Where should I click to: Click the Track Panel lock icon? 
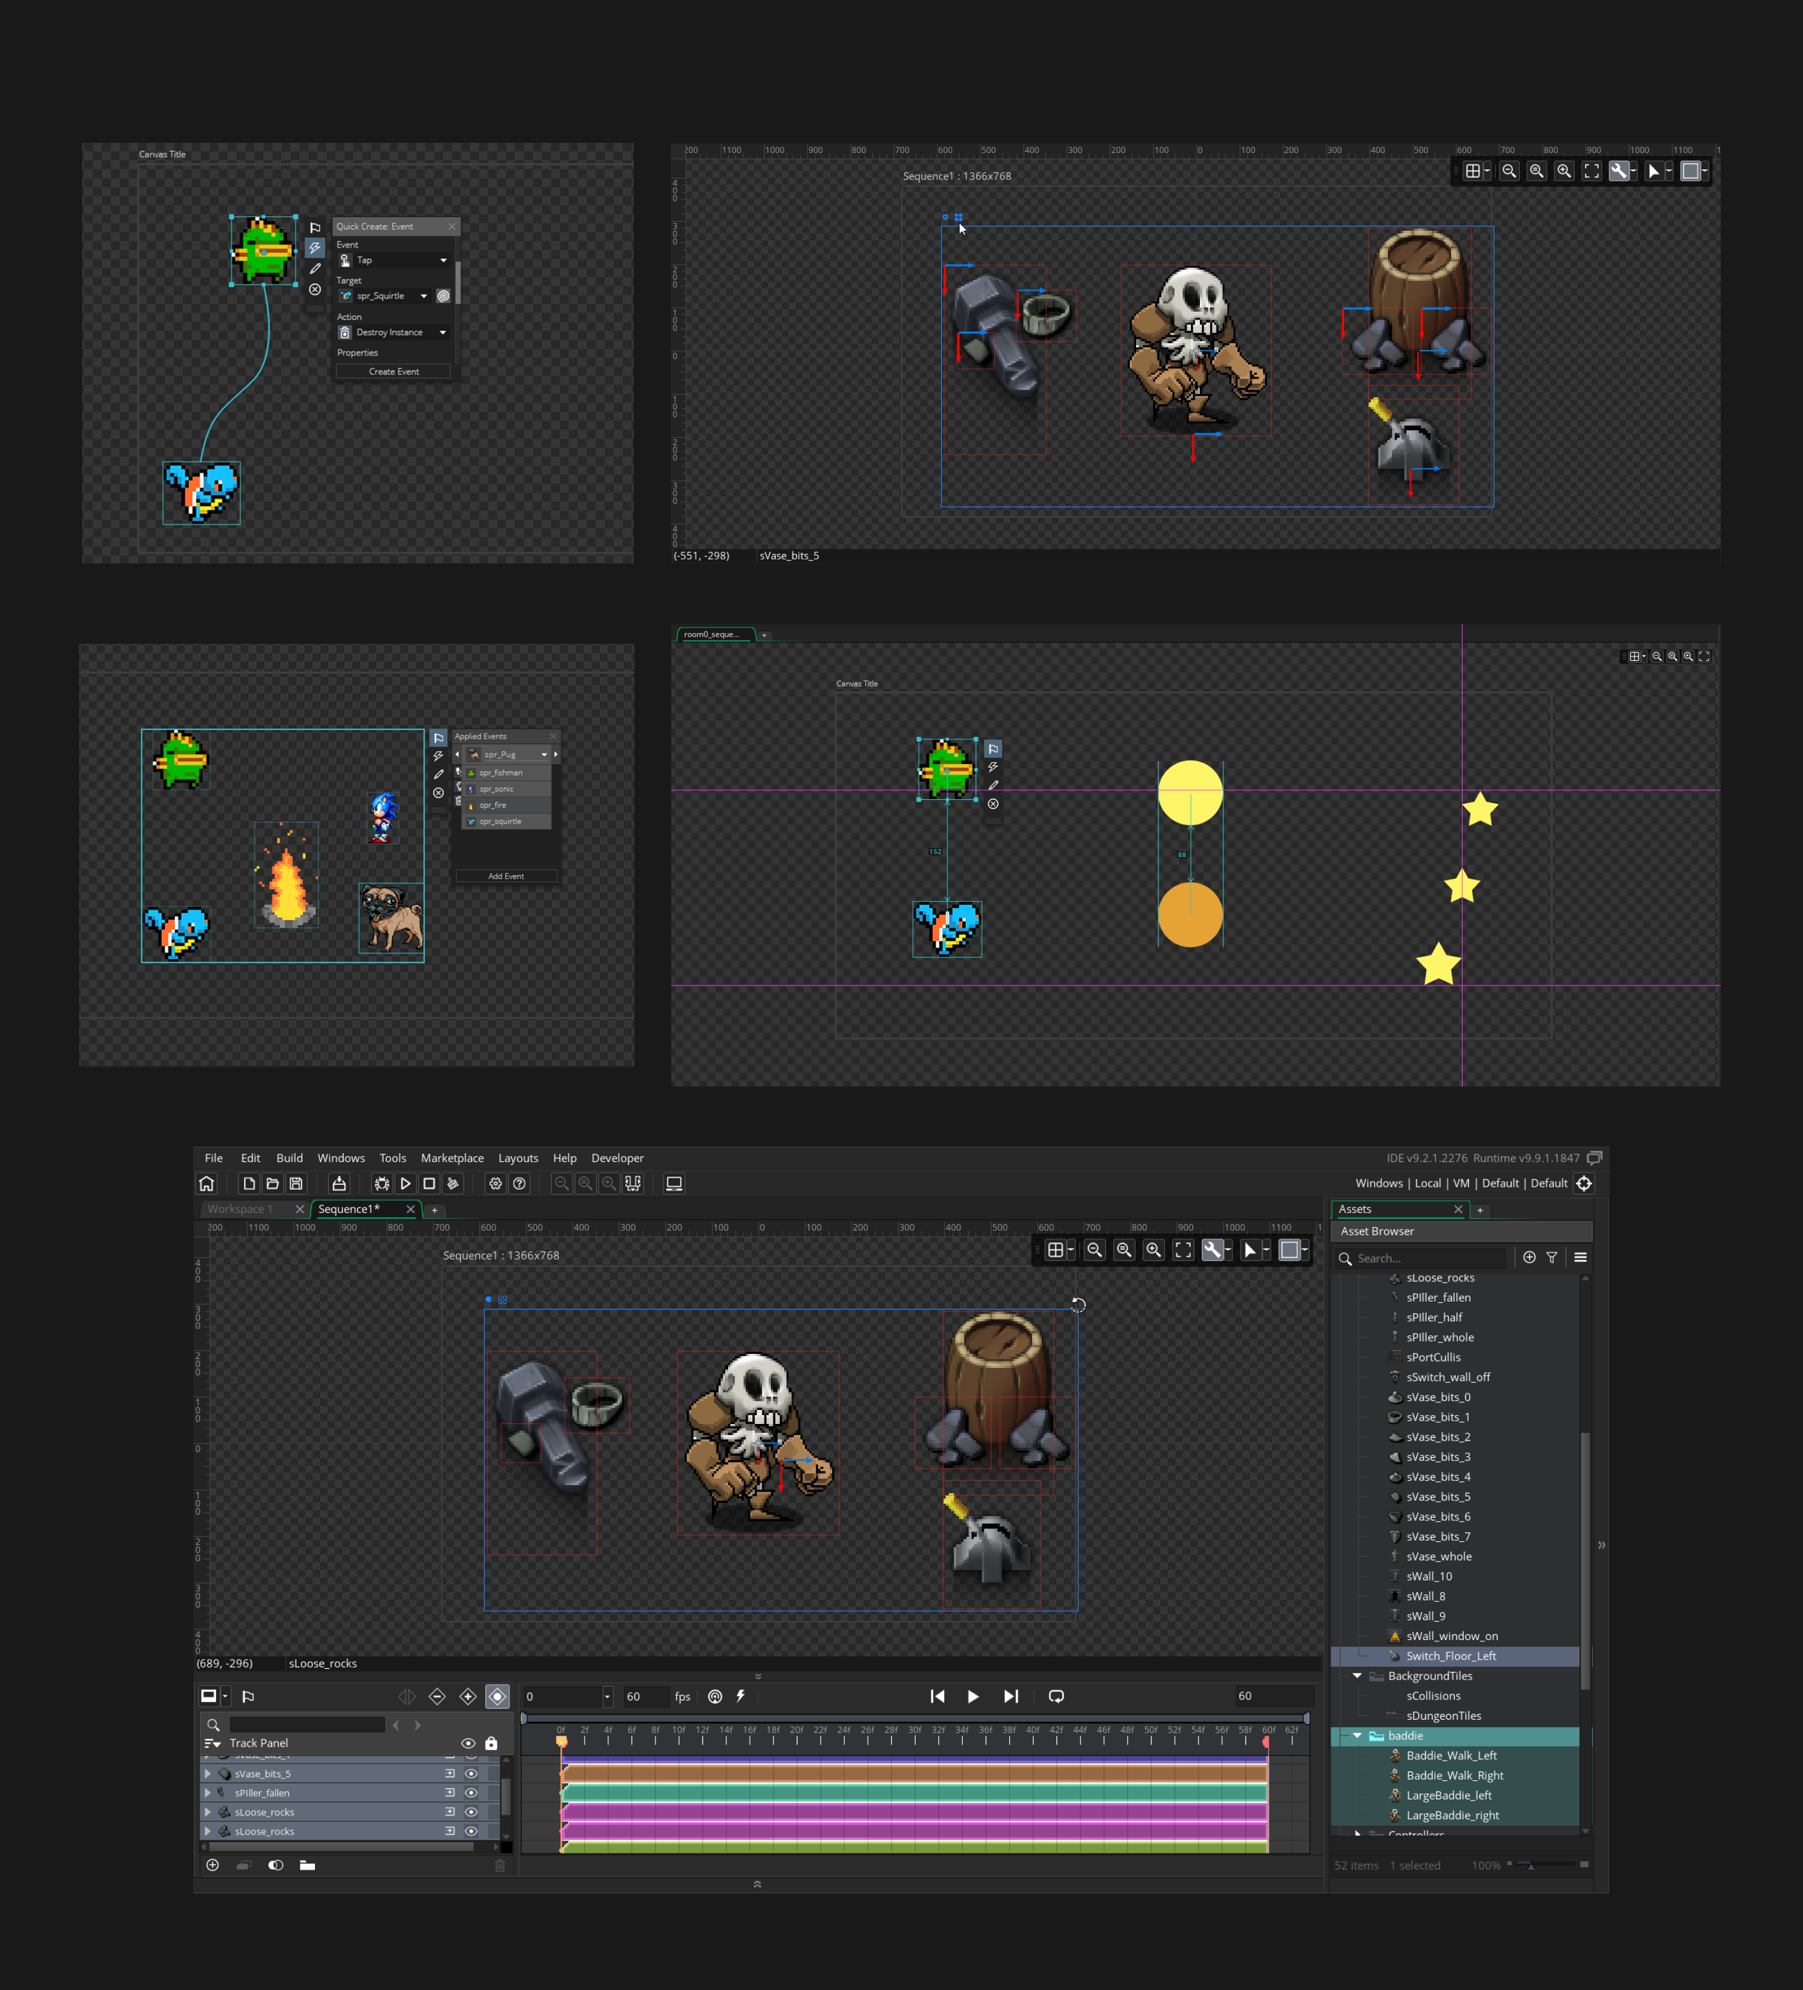[491, 1743]
